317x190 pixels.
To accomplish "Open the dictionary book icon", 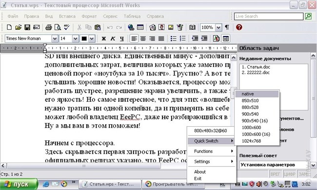I will [192, 27].
